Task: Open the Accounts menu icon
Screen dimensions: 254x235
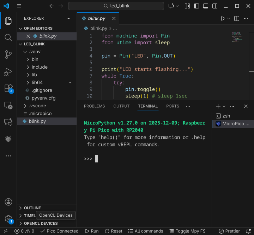Action: point(8,202)
